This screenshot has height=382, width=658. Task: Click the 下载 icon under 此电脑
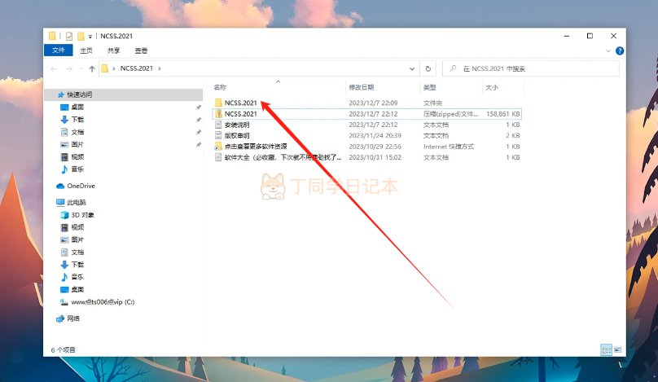(x=64, y=265)
